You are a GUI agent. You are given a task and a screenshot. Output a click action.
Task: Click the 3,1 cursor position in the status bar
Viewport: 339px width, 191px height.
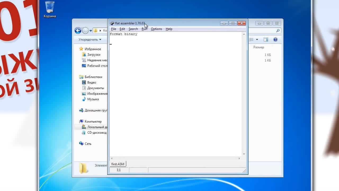(x=119, y=170)
